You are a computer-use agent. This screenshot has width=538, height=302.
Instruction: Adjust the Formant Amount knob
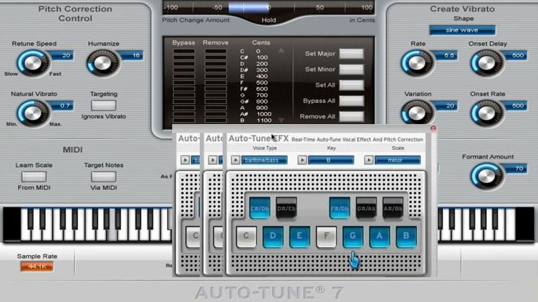coord(486,176)
